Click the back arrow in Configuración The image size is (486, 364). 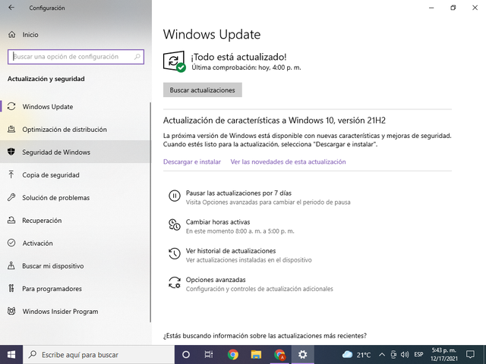[11, 8]
